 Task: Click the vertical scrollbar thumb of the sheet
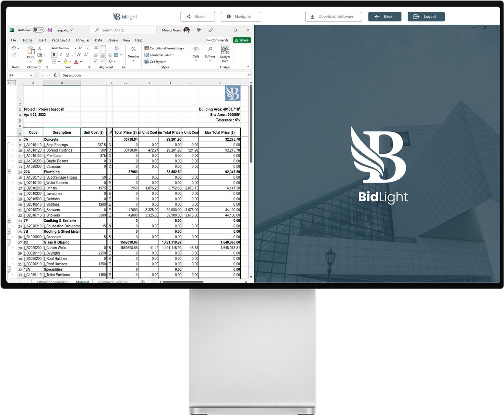pos(251,123)
